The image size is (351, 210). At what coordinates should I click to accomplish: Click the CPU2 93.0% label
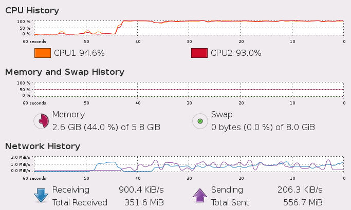[236, 53]
